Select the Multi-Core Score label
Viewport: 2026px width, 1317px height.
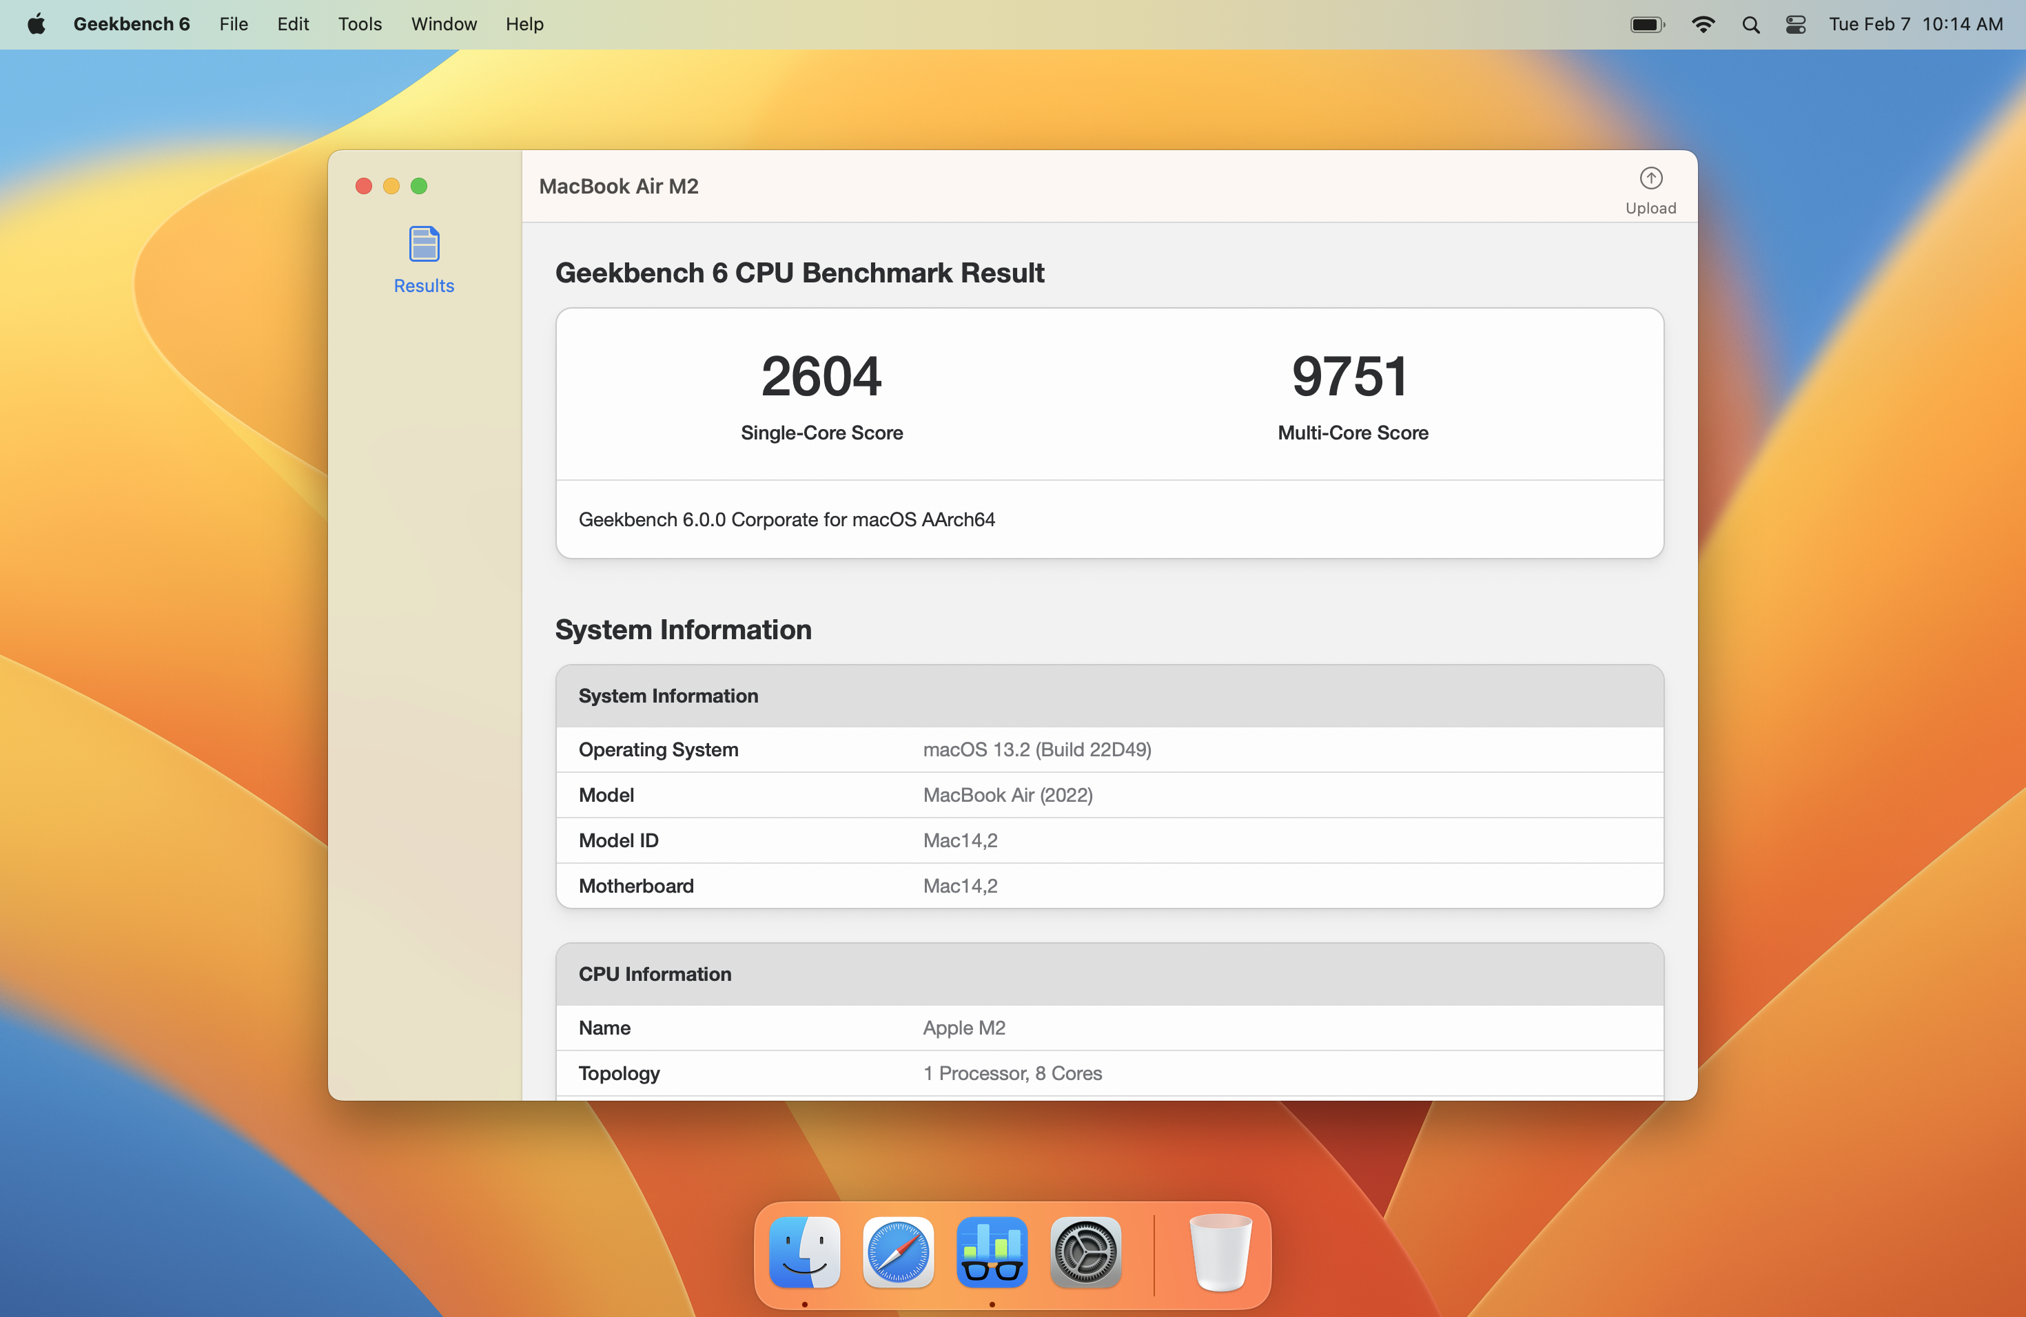click(1353, 432)
